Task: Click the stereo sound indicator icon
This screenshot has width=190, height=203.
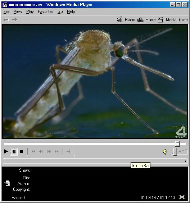Action: (182, 197)
